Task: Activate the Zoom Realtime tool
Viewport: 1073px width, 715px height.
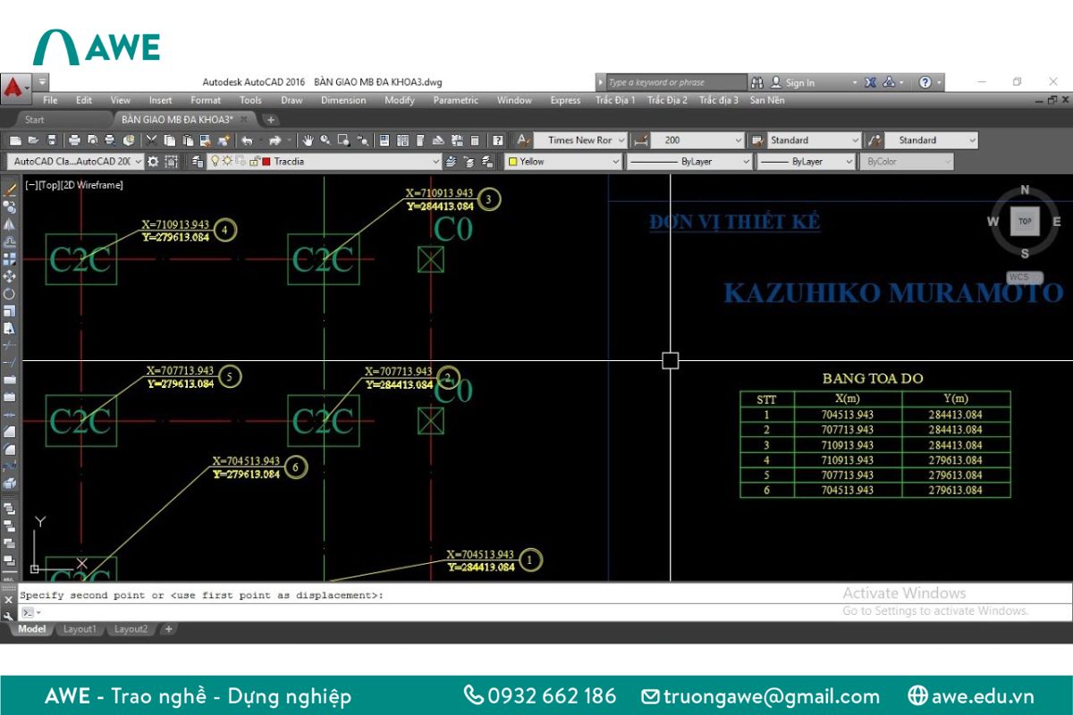Action: (326, 140)
